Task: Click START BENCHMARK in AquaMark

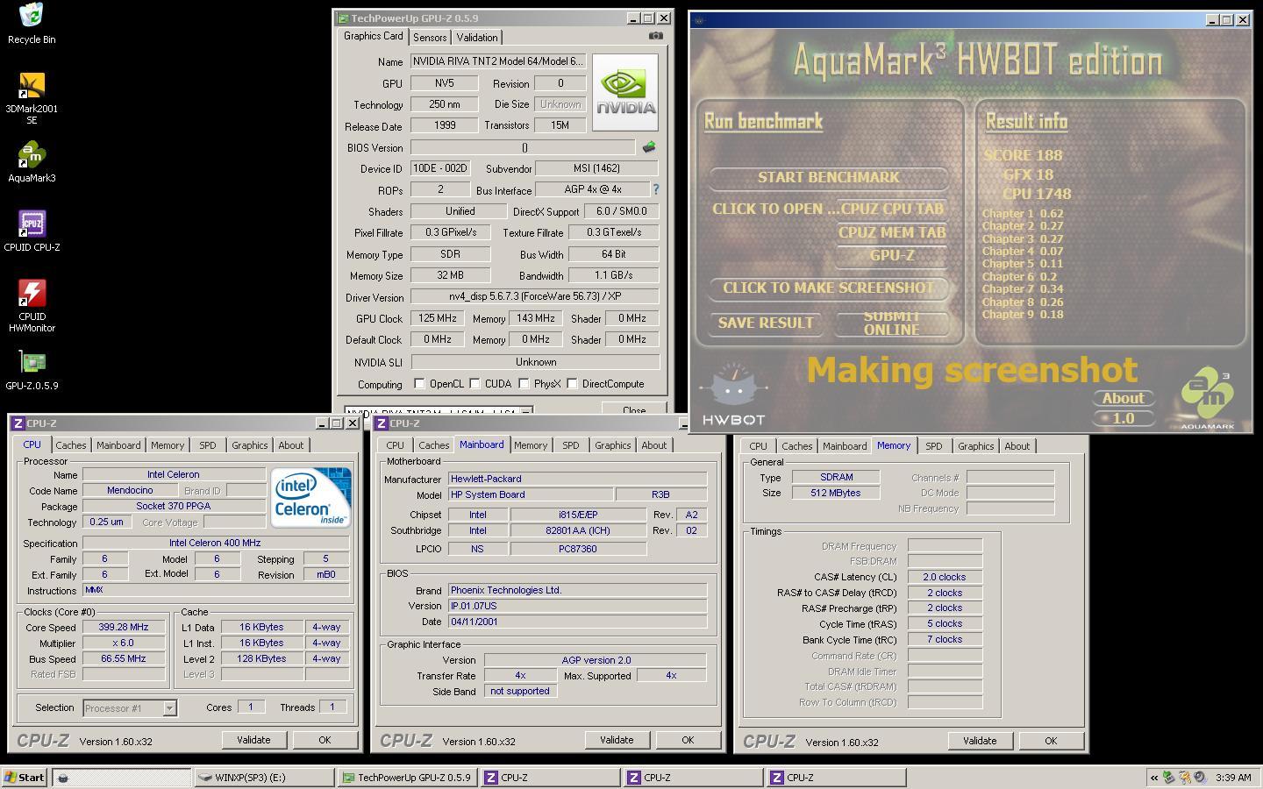Action: pos(829,177)
